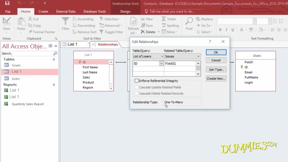
Task: Open the More dropdown in Records group
Action: pos(170,32)
